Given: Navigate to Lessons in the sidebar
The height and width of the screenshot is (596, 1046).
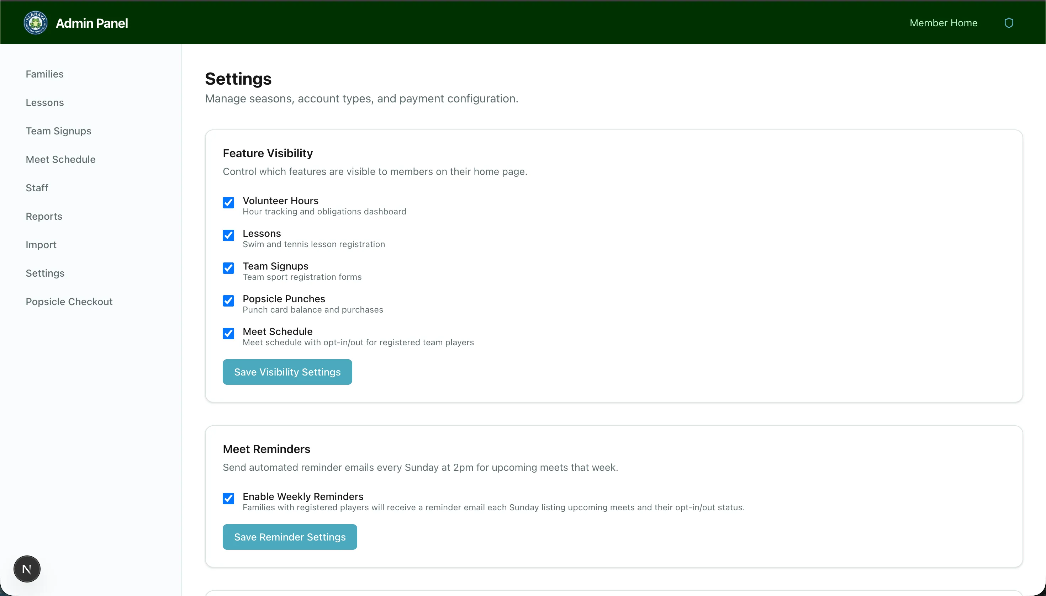Looking at the screenshot, I should 44,102.
